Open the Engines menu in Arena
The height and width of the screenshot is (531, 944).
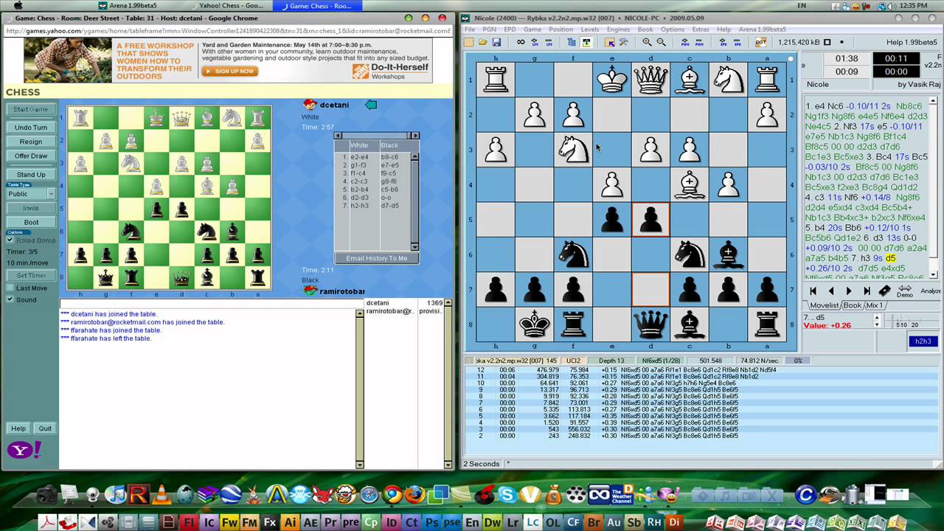(618, 29)
